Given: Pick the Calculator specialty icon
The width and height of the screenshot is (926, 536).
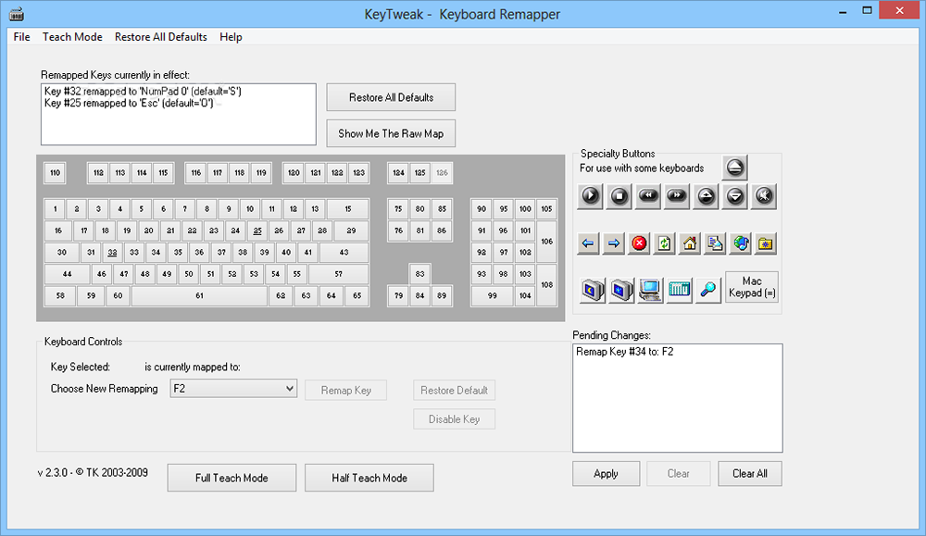Looking at the screenshot, I should [680, 291].
